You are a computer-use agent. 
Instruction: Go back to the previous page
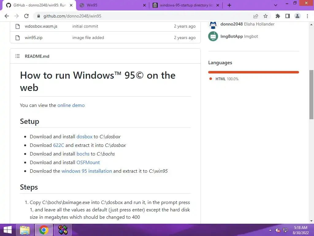7,16
